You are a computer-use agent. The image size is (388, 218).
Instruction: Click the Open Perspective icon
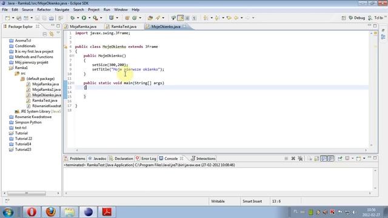click(x=344, y=18)
